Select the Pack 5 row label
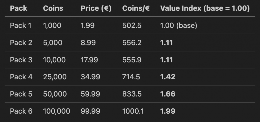Viewport: 260px width, 122px height. 21,94
